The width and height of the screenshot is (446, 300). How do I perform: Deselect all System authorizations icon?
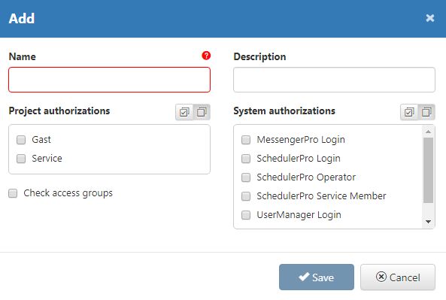(x=426, y=112)
